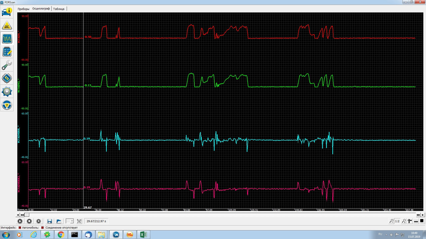
Task: Click the crossed-lines cursor clear icon
Action: point(79,221)
